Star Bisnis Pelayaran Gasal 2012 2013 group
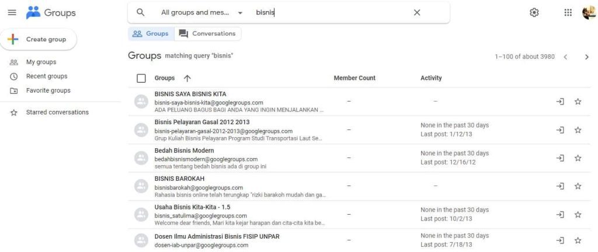This screenshot has width=598, height=252. click(578, 130)
